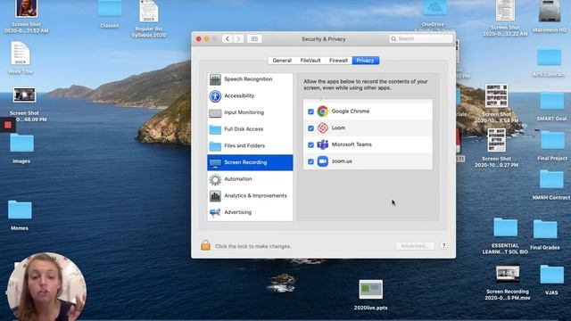Uncheck Google Chrome screen recording permission

[310, 111]
